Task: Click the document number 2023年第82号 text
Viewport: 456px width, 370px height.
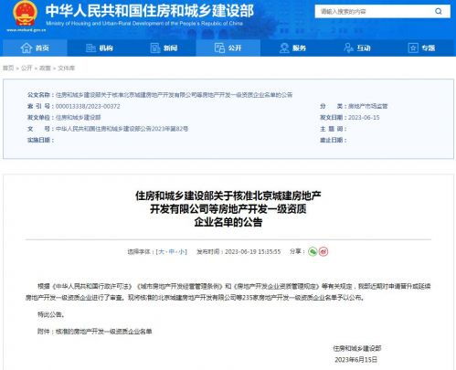Action: click(170, 129)
